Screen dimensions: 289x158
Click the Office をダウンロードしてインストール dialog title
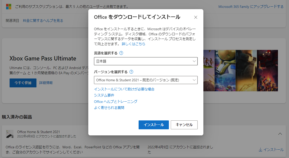(x=137, y=17)
